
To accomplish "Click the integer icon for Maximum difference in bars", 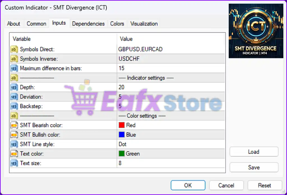I will (14, 68).
